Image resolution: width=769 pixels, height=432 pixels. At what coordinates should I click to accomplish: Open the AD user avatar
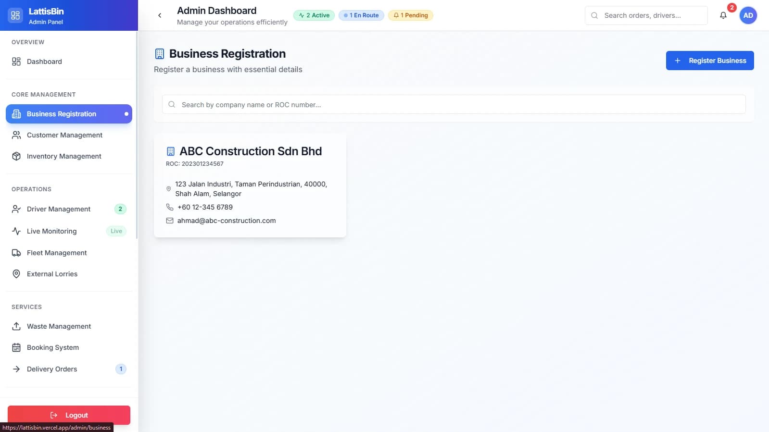click(x=748, y=15)
